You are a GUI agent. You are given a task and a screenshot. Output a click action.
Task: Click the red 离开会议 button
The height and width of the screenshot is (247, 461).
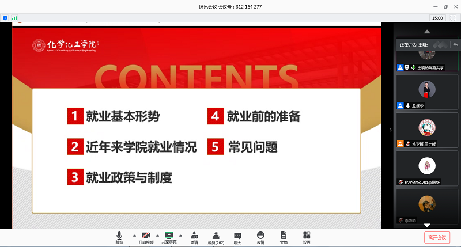pyautogui.click(x=437, y=237)
